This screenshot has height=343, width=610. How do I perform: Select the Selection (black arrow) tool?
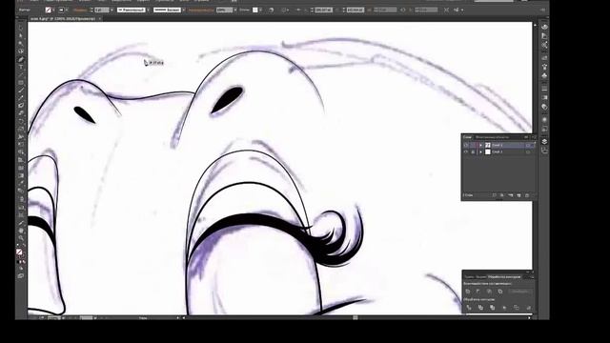[x=21, y=28]
